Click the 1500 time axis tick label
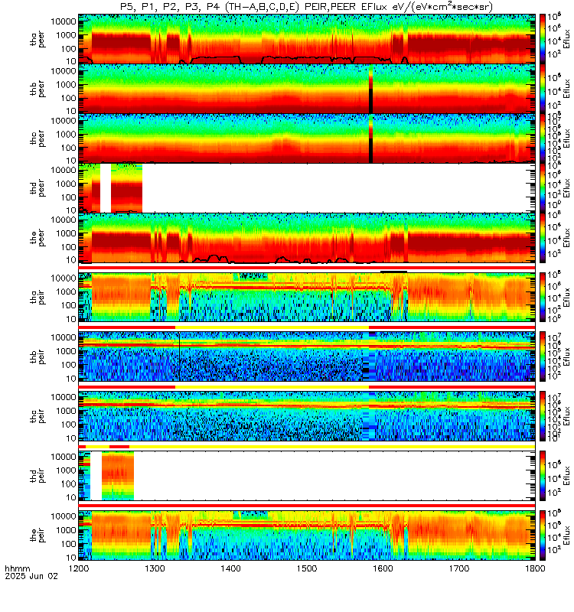Screen dimensions: 574x612 tap(307, 568)
